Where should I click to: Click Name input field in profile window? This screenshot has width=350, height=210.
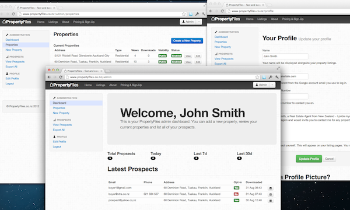[x=285, y=56]
